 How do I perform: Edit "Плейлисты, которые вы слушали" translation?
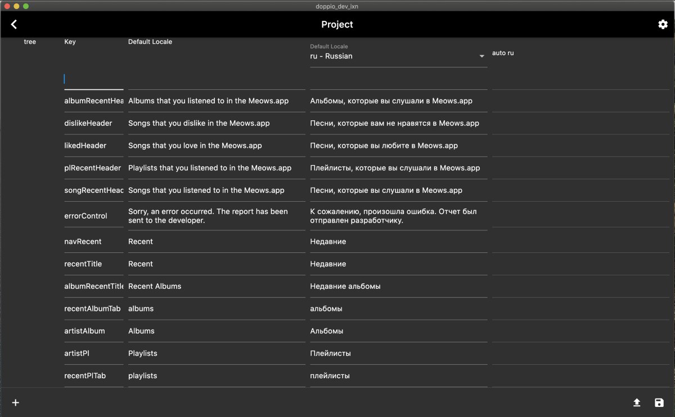point(399,168)
